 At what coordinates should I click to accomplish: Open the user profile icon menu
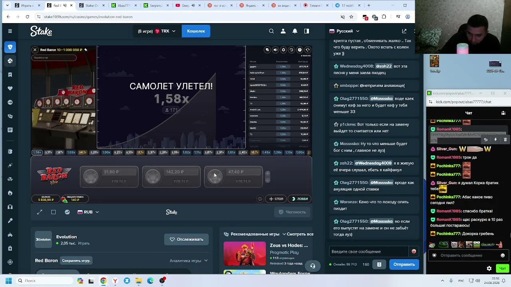(x=283, y=31)
